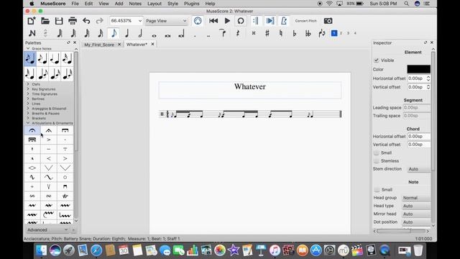Screen dimensions: 460x259
Task: Select voice 1 button
Action: (333, 33)
